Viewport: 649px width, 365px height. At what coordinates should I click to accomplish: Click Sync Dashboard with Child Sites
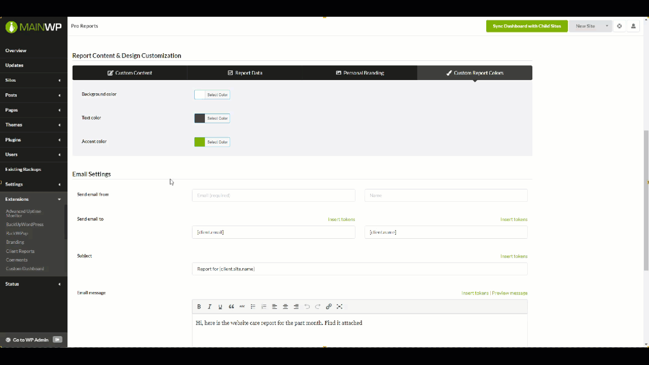527,26
